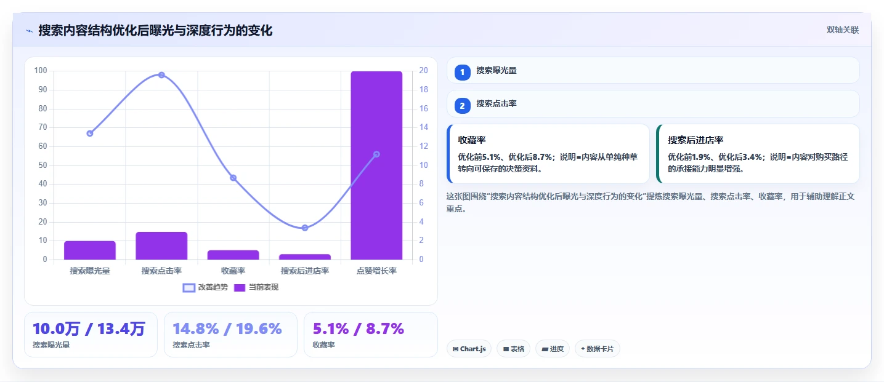
Task: Click the left axis value 100
Action: [x=41, y=71]
